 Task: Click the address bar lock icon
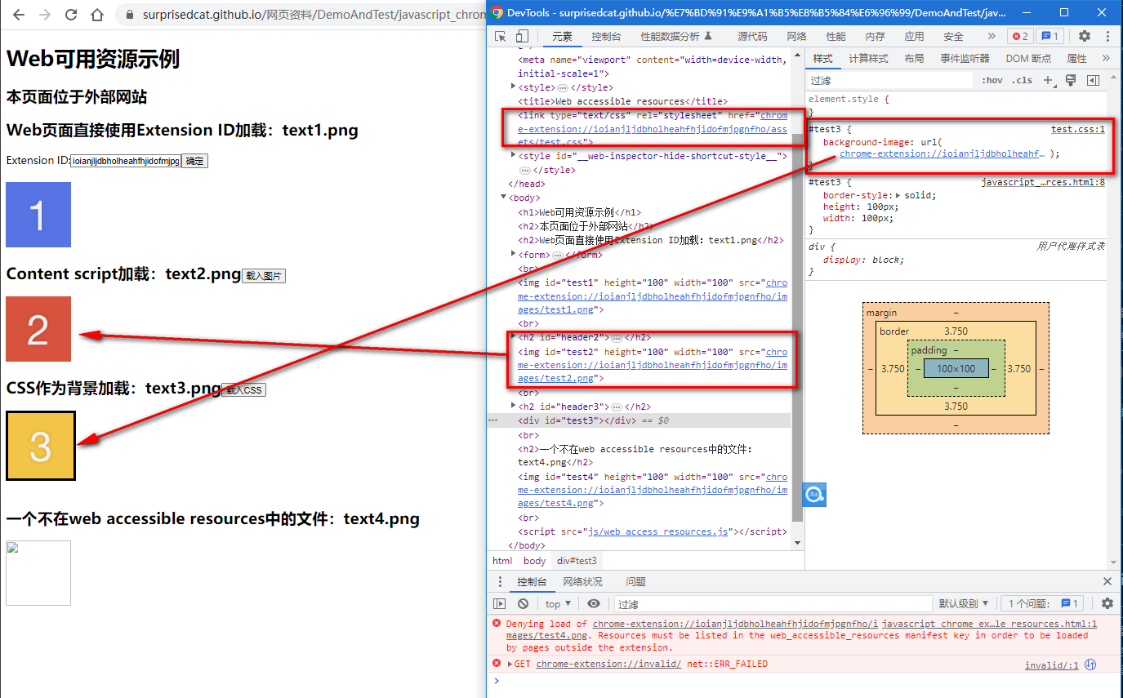(130, 15)
